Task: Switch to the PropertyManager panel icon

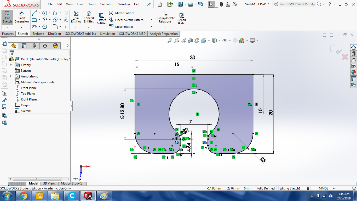Action: 24,46
